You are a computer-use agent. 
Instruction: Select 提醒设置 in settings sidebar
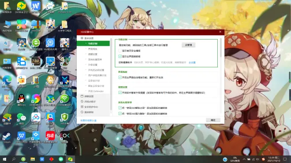93,54
